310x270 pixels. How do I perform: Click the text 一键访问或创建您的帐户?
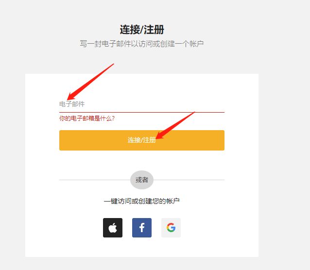[142, 201]
